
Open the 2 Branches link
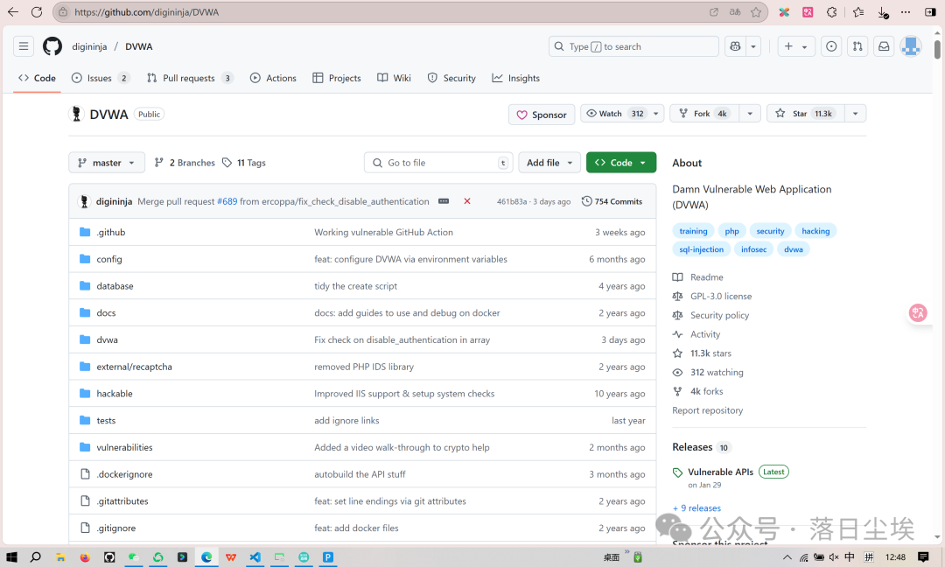185,163
